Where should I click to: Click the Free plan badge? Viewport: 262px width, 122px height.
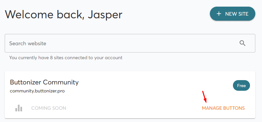[x=241, y=86]
